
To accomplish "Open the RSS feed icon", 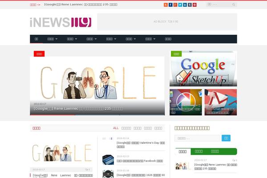I will [x=166, y=5].
